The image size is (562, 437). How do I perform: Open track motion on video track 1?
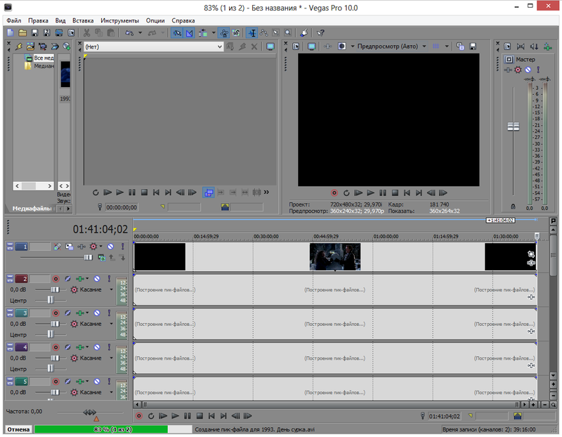(70, 247)
